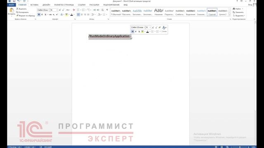This screenshot has width=264, height=148.
Task: Open Find (Найти) dropdown arrow
Action: pos(243,9)
